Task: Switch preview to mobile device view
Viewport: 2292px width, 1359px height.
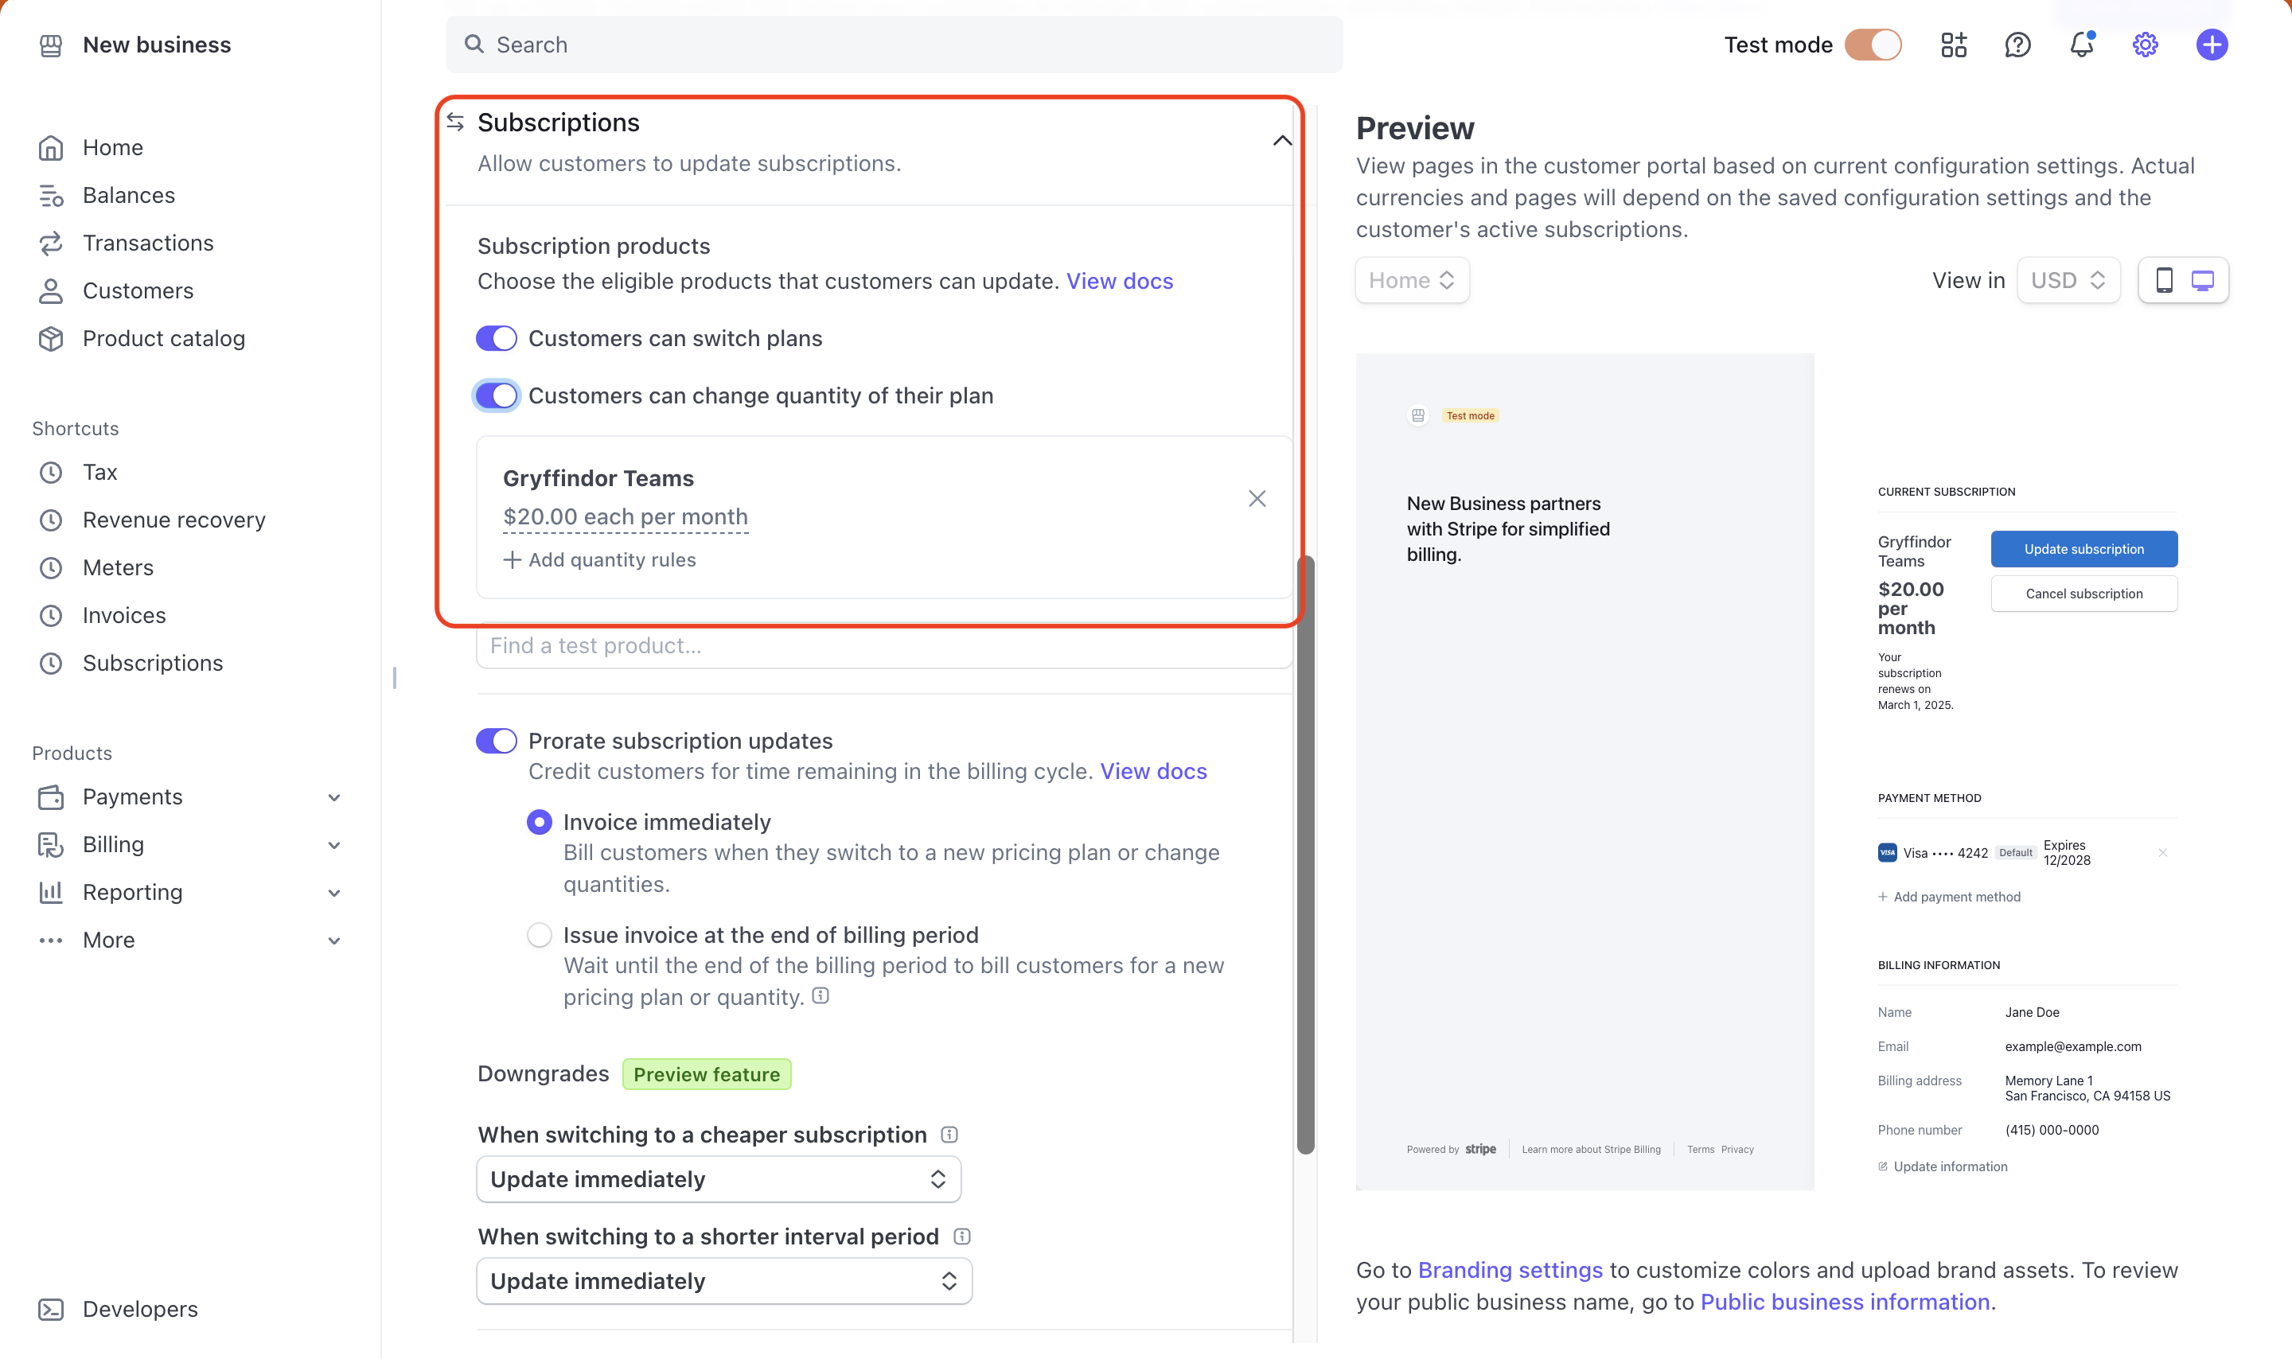Action: [x=2164, y=280]
